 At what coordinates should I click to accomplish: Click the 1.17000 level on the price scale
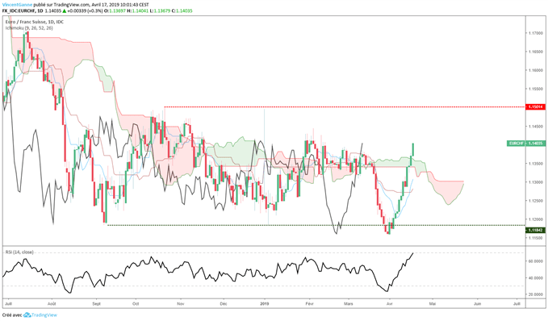point(536,33)
